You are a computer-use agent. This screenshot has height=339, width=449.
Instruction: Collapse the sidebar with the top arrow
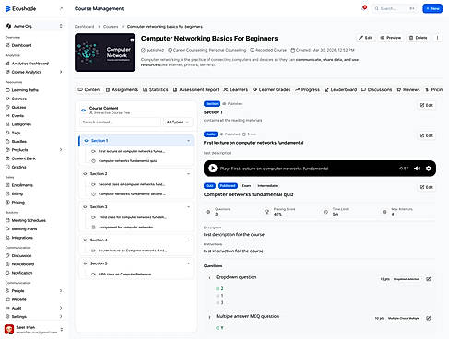pyautogui.click(x=61, y=8)
